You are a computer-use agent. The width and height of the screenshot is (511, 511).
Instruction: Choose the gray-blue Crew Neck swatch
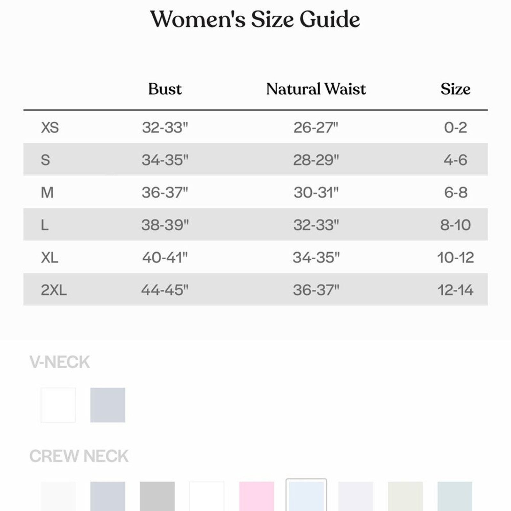coord(108,496)
